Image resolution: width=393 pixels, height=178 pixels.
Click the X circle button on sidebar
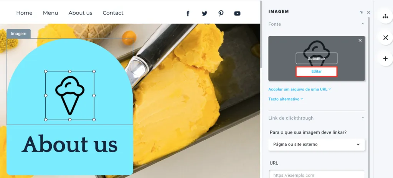pyautogui.click(x=385, y=38)
